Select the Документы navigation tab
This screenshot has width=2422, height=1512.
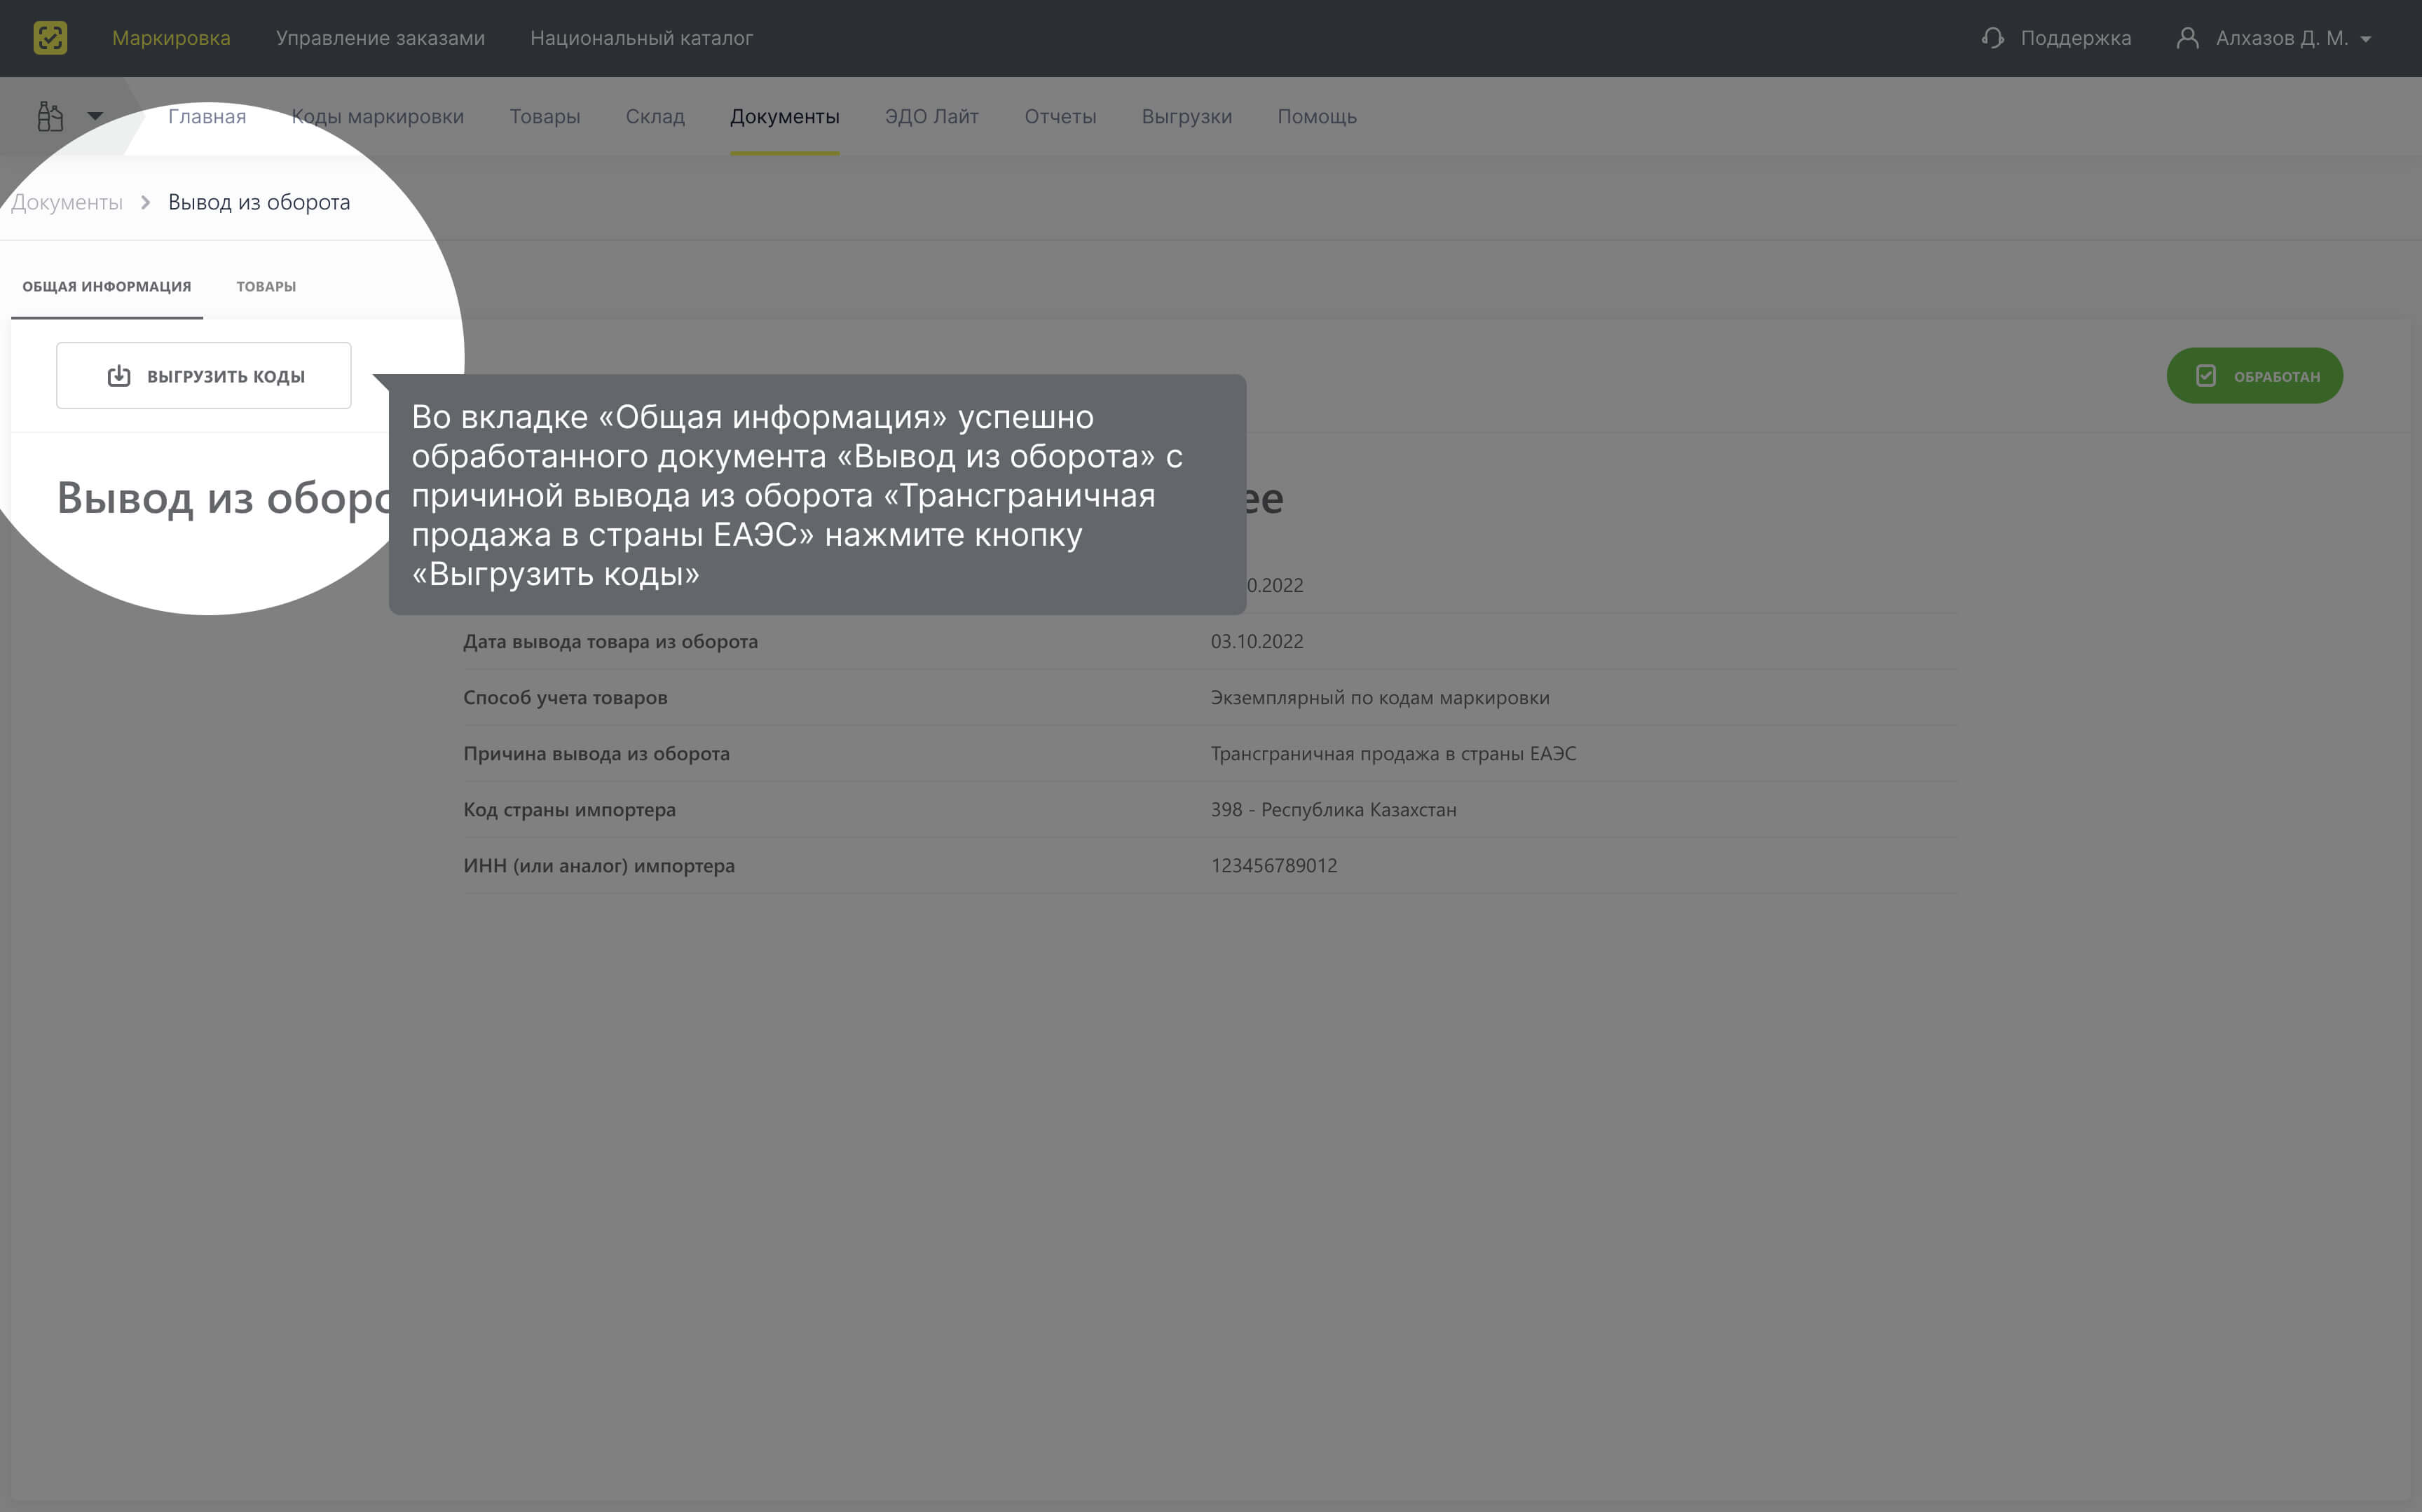tap(784, 117)
